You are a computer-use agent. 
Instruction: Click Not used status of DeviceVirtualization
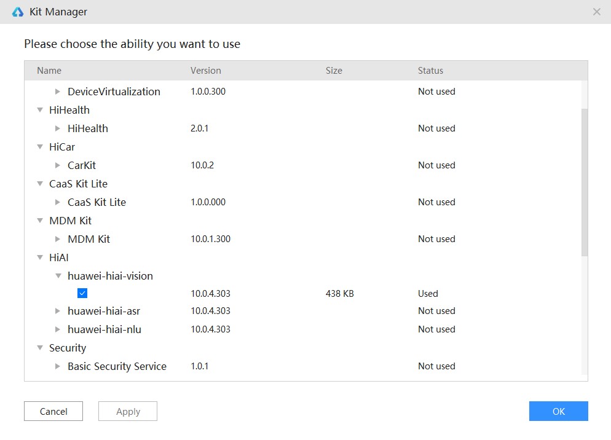[x=436, y=91]
